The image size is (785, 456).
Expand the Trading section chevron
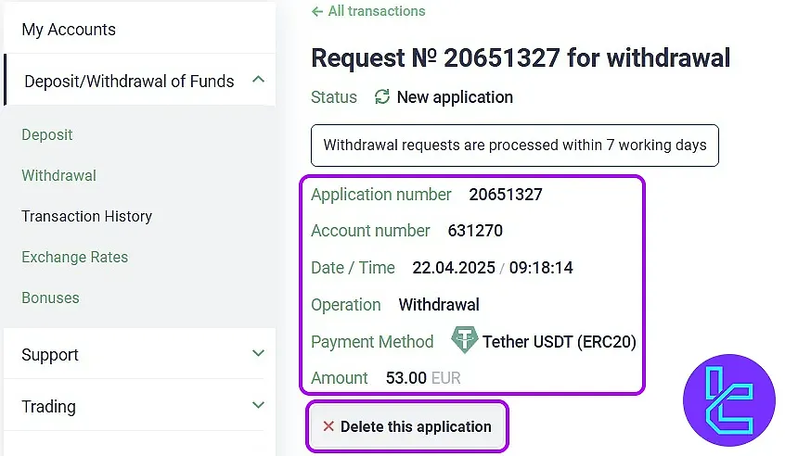(x=258, y=406)
